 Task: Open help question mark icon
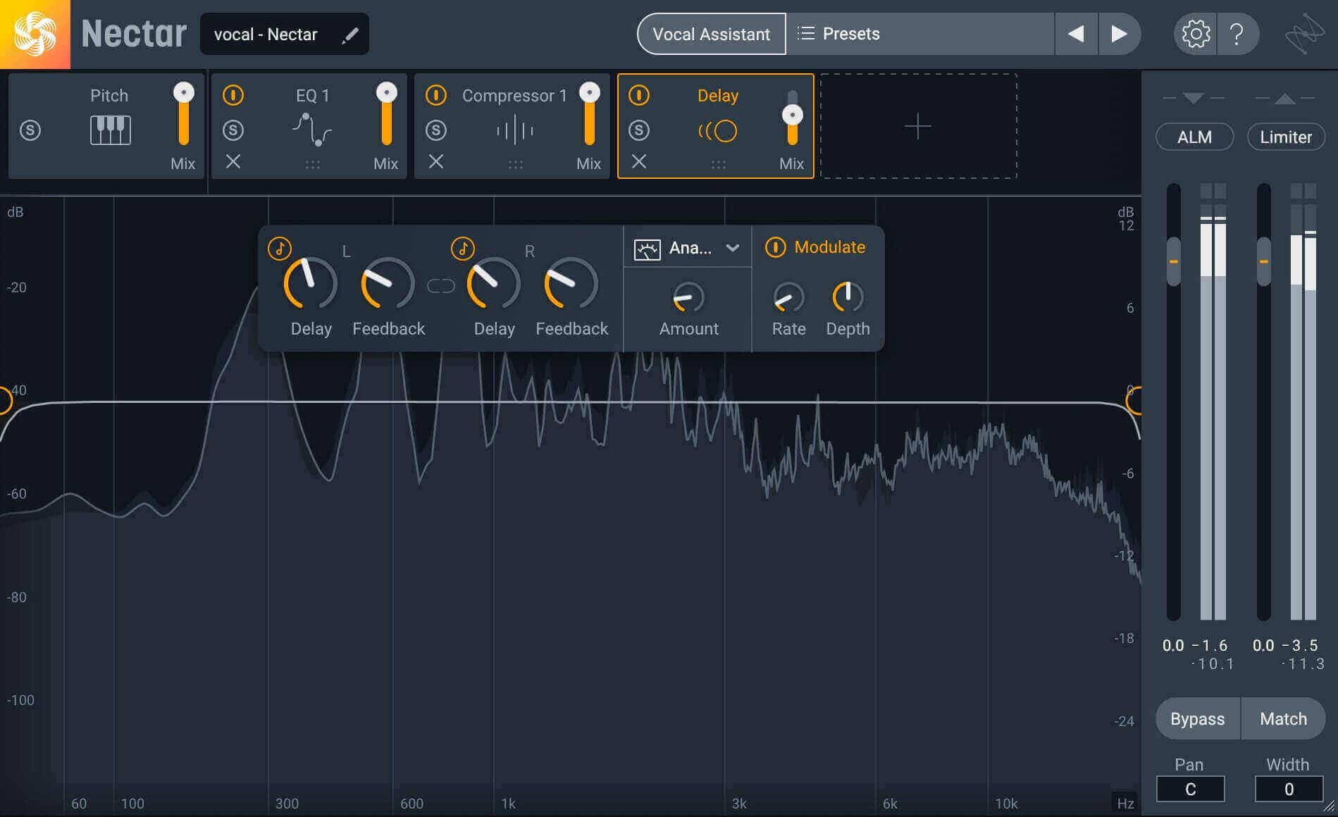pos(1237,34)
